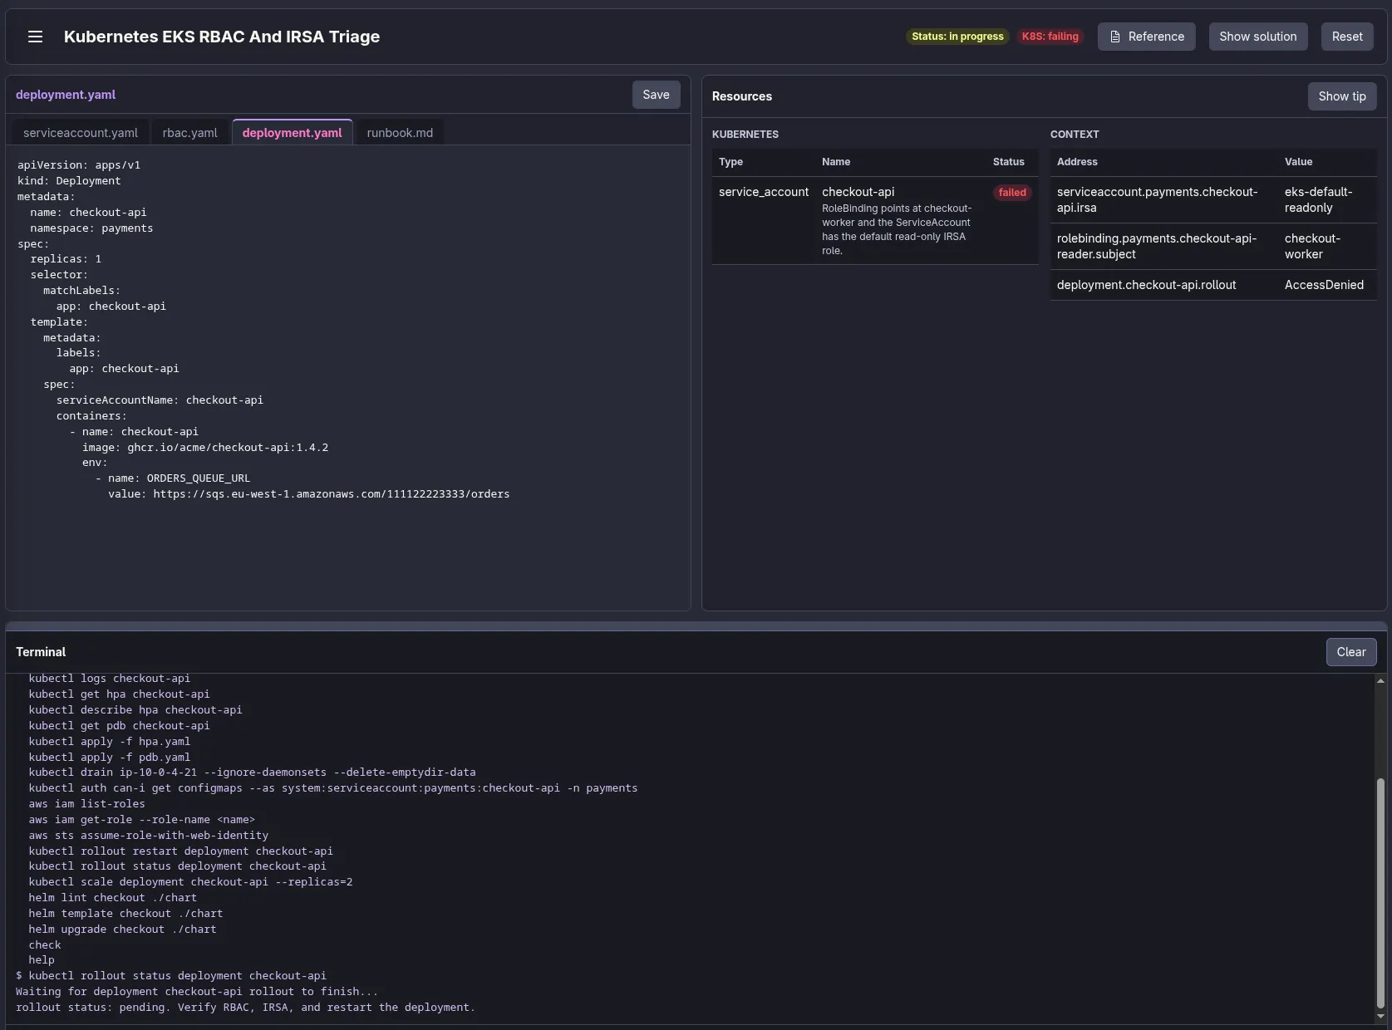Save the current YAML file
This screenshot has height=1030, width=1392.
point(656,95)
